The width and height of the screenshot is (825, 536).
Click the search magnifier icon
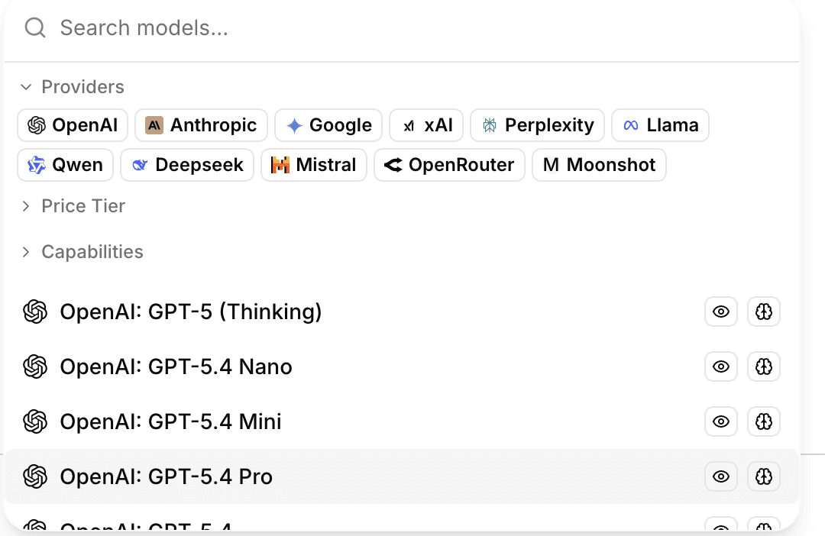pos(35,28)
